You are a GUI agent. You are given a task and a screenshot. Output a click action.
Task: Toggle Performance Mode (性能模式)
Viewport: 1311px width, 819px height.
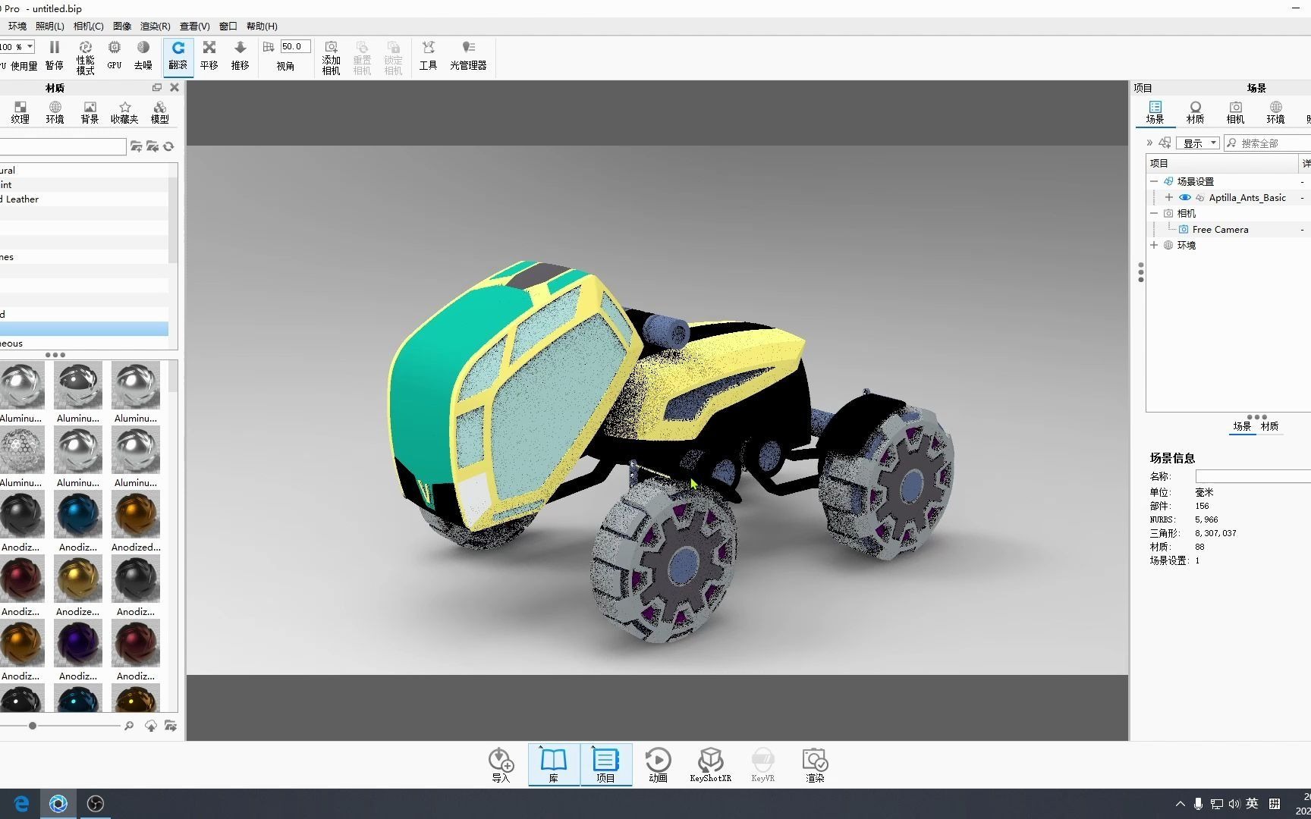(x=85, y=58)
